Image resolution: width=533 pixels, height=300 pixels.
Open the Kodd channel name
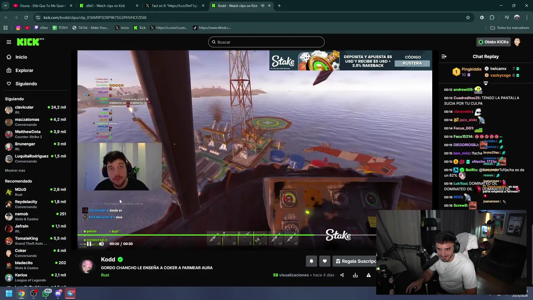108,260
